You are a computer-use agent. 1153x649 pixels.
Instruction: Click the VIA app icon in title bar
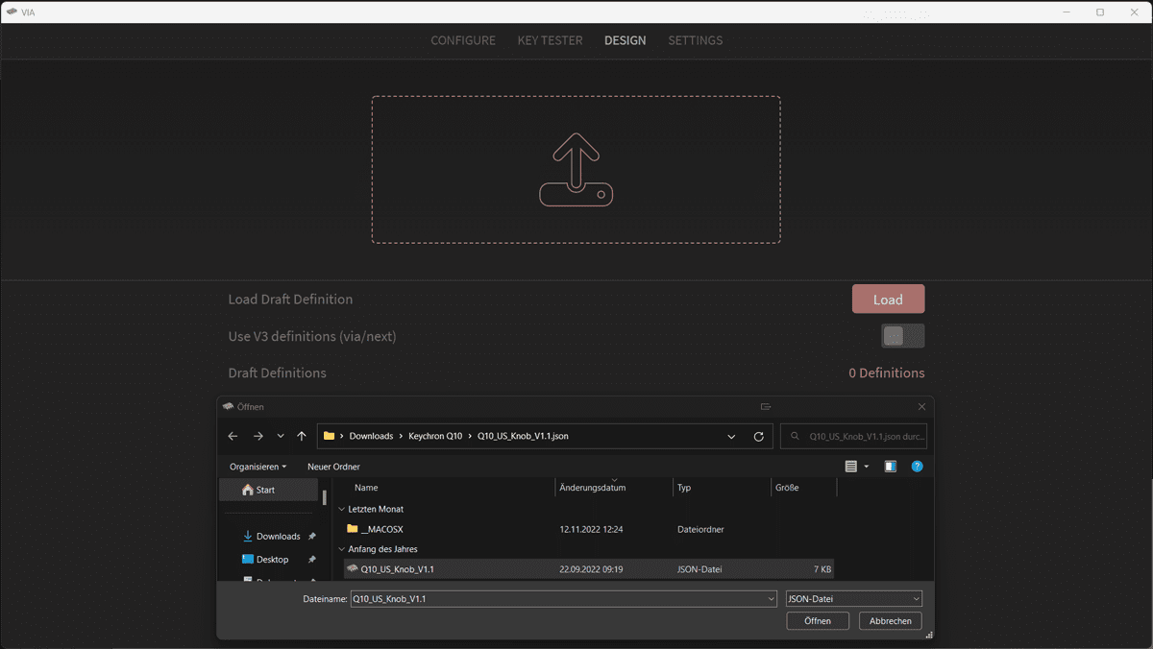[11, 12]
